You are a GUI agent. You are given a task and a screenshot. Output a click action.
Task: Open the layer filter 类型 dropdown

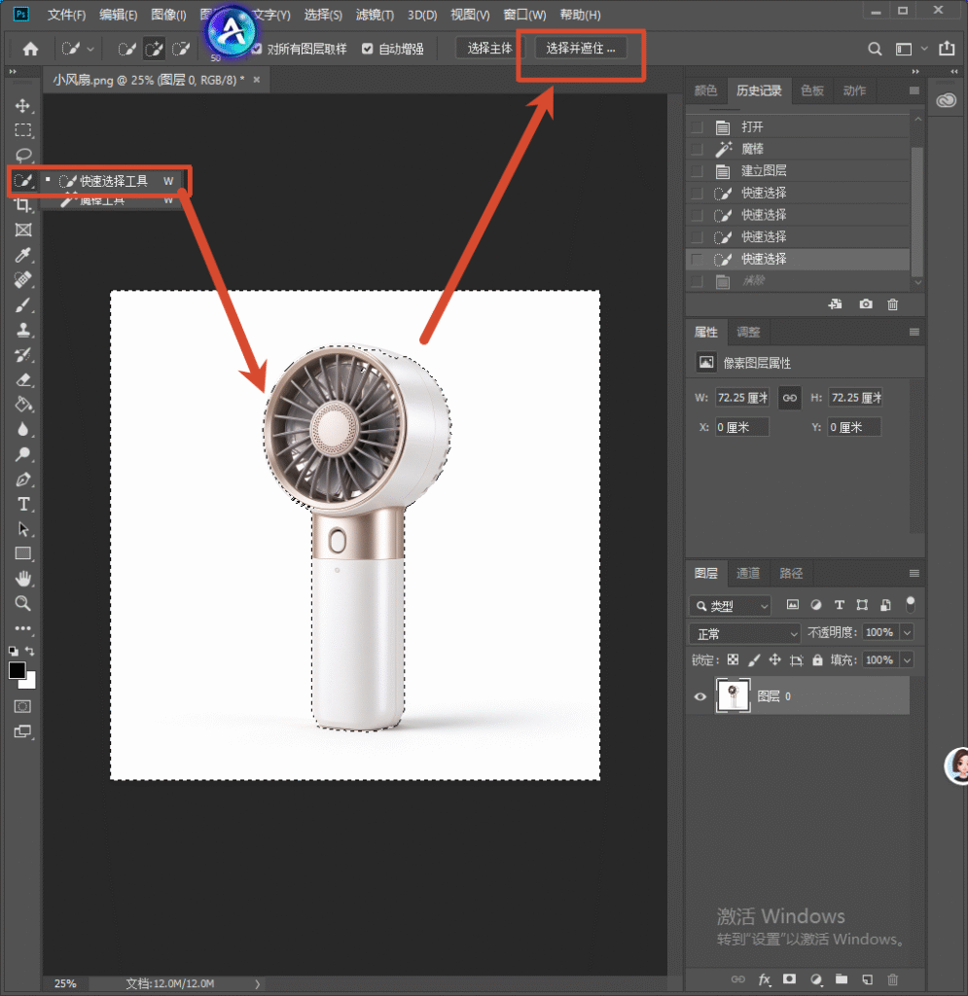[730, 606]
